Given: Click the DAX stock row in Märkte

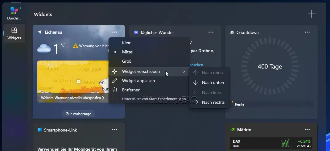Looking at the screenshot, I should point(271,143).
